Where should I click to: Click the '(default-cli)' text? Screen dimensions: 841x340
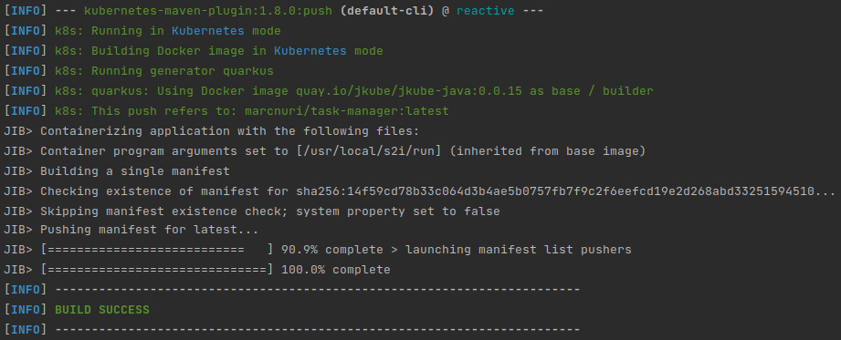pyautogui.click(x=386, y=11)
